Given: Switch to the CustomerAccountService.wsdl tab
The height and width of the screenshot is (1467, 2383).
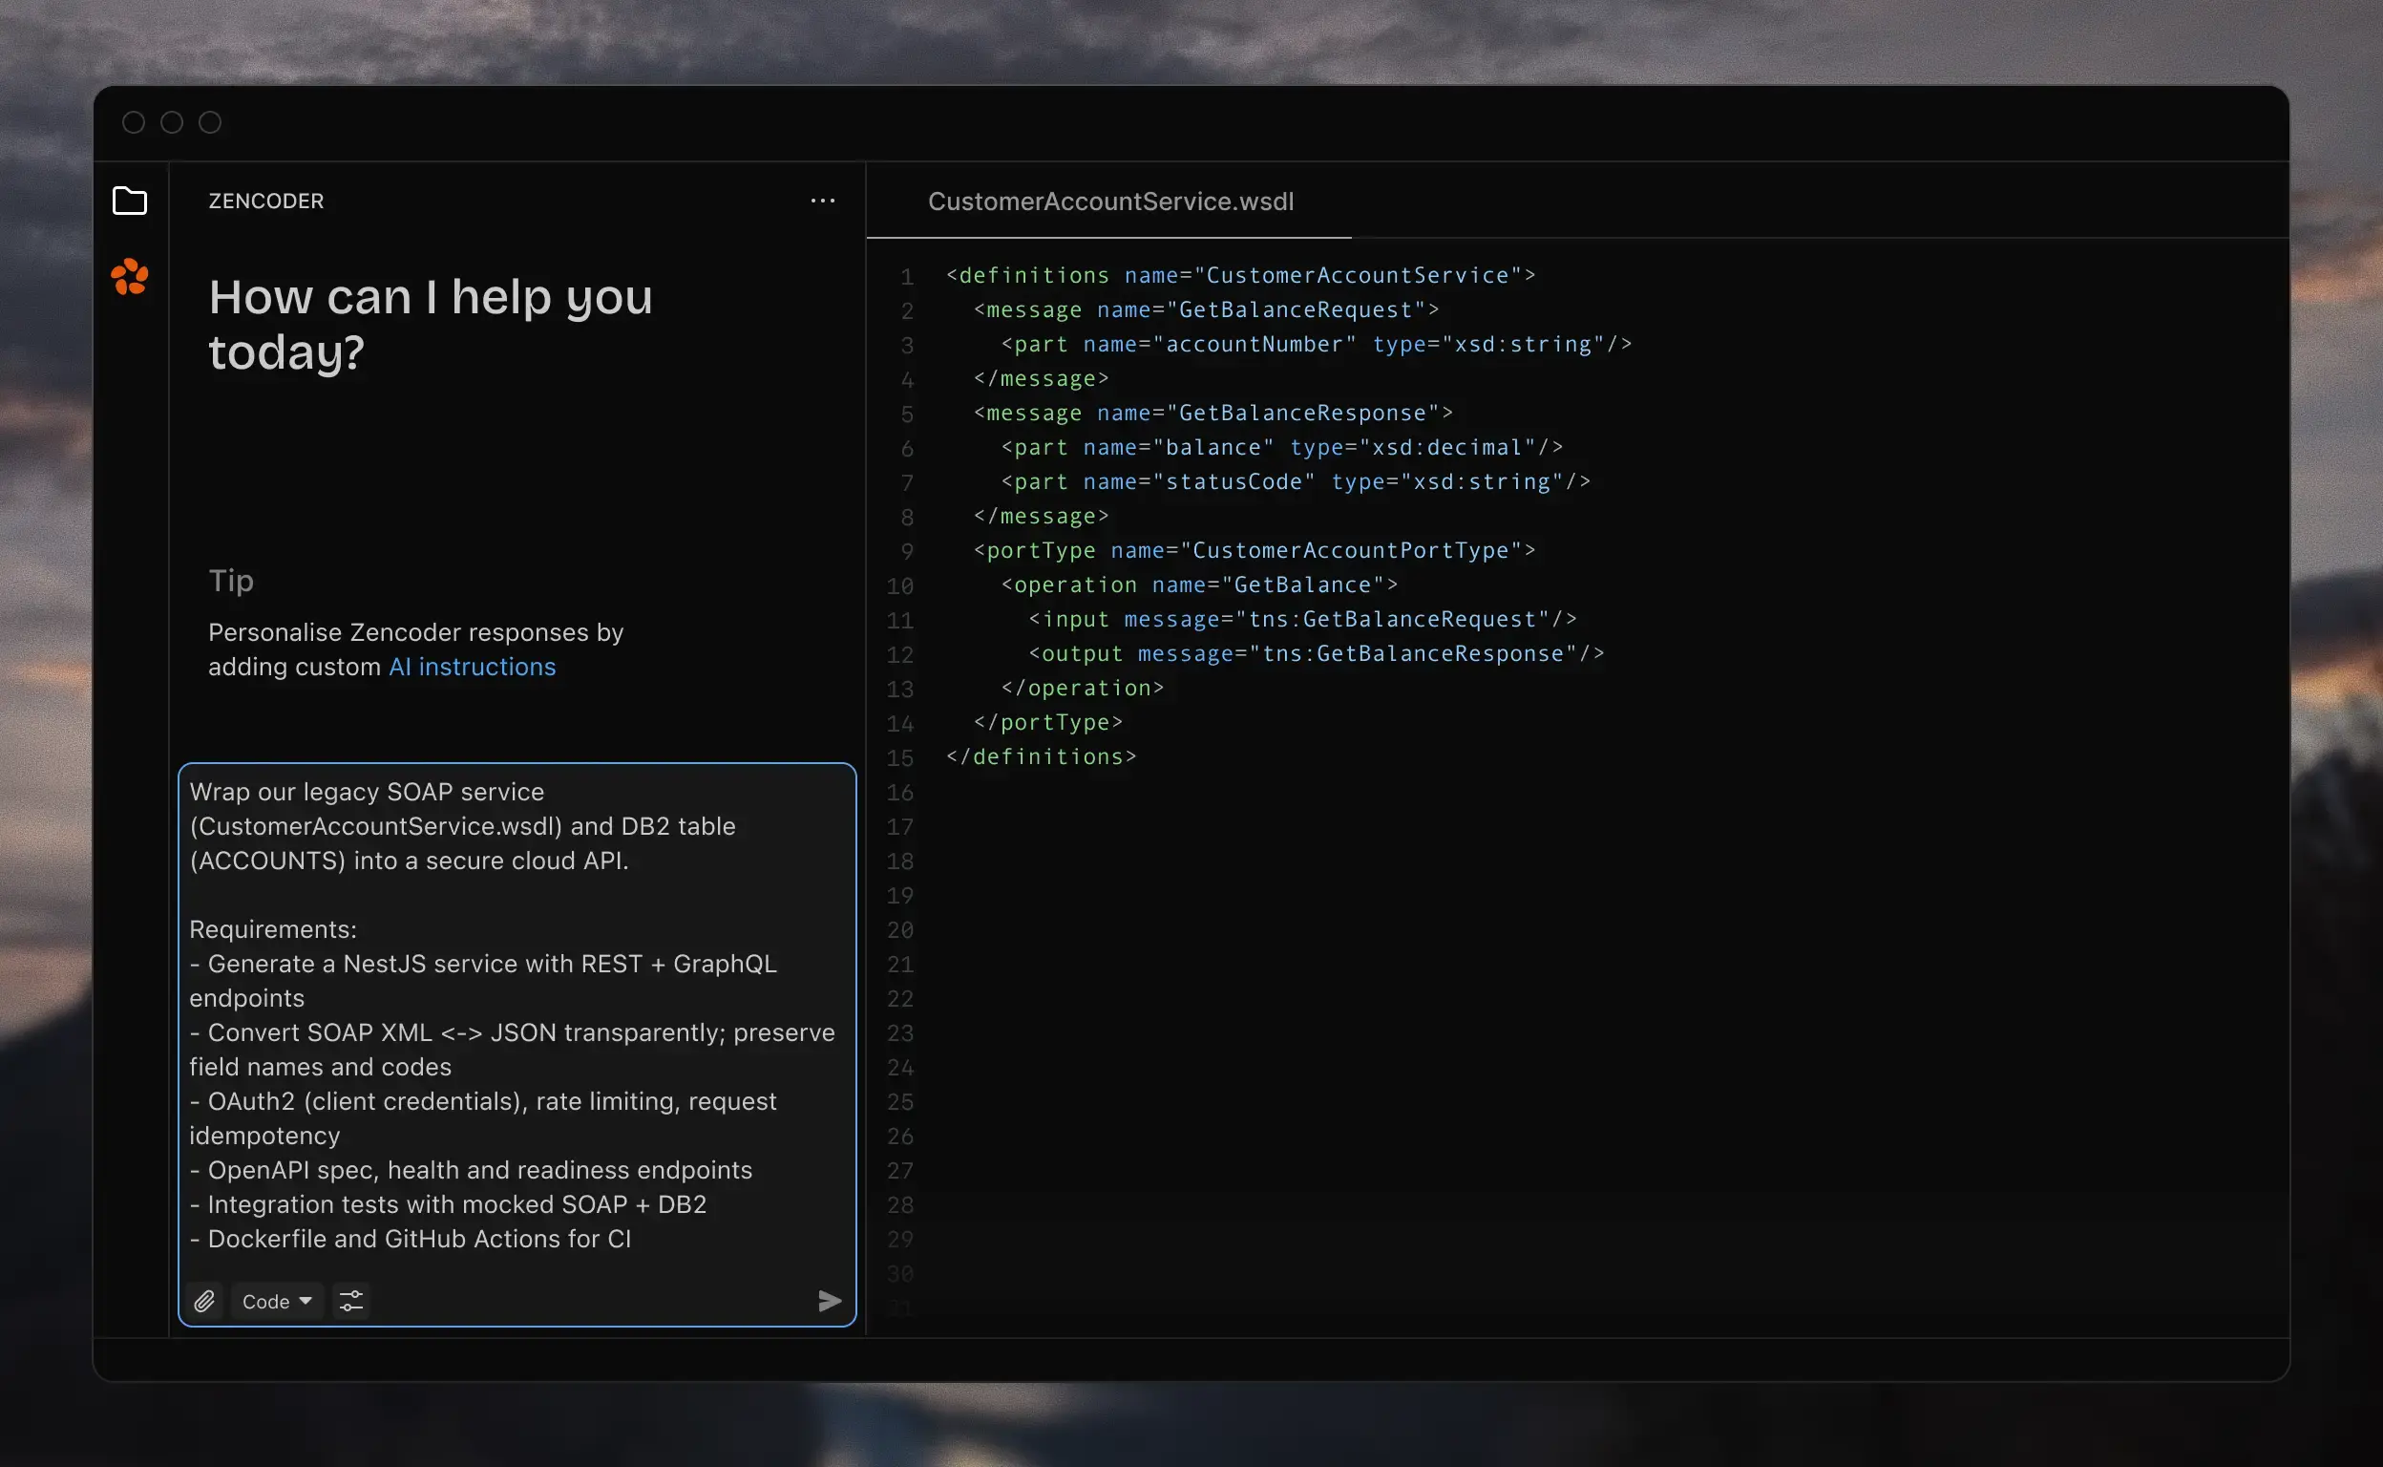Looking at the screenshot, I should click(x=1109, y=201).
